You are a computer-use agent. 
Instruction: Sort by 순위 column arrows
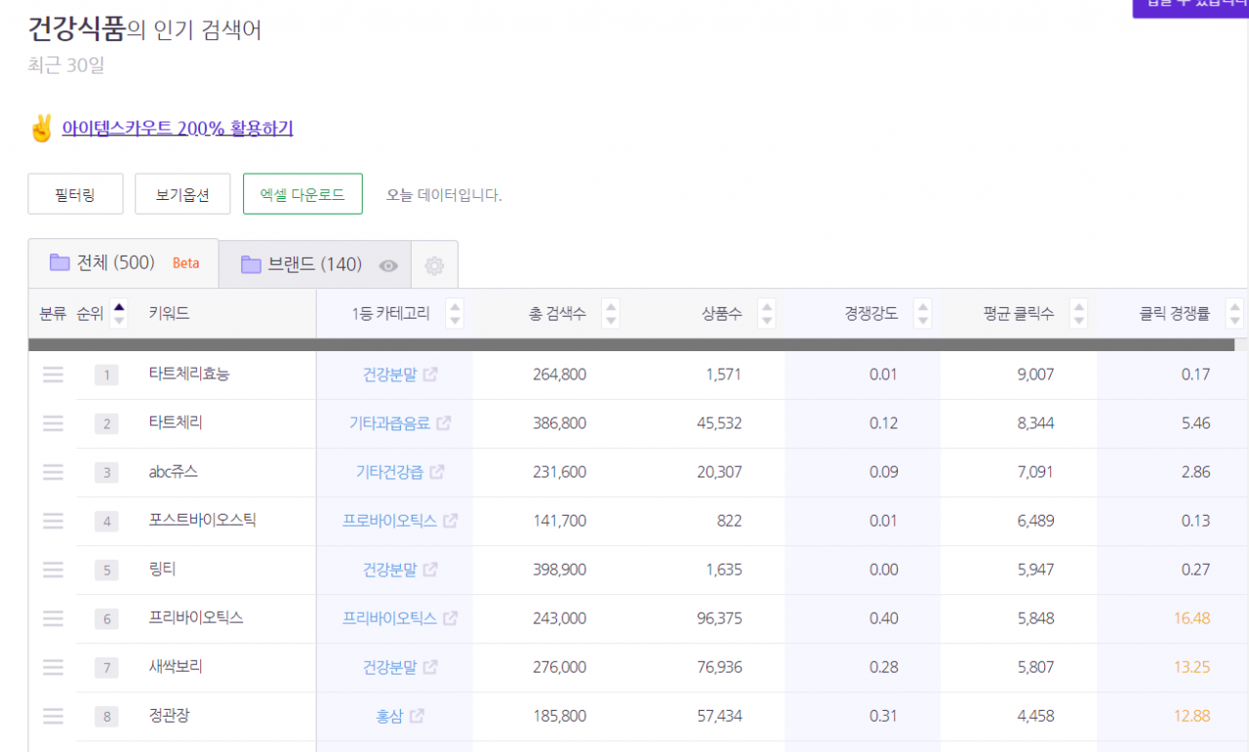pyautogui.click(x=119, y=313)
